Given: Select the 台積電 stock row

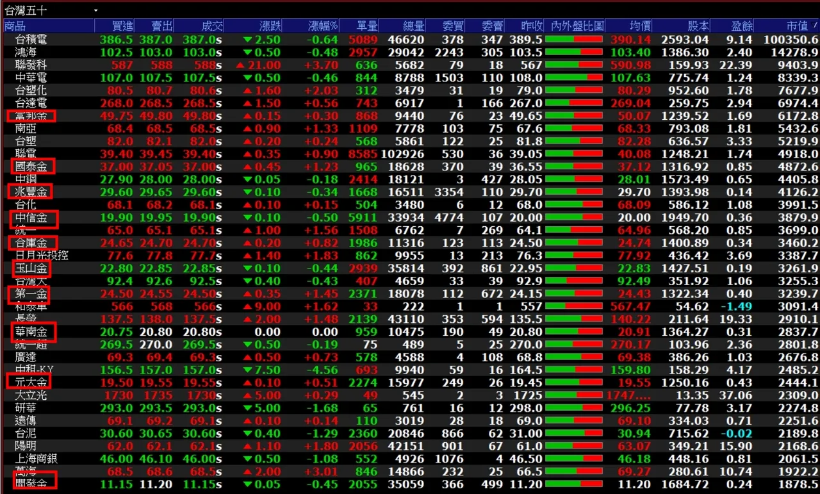Looking at the screenshot, I should coord(410,40).
